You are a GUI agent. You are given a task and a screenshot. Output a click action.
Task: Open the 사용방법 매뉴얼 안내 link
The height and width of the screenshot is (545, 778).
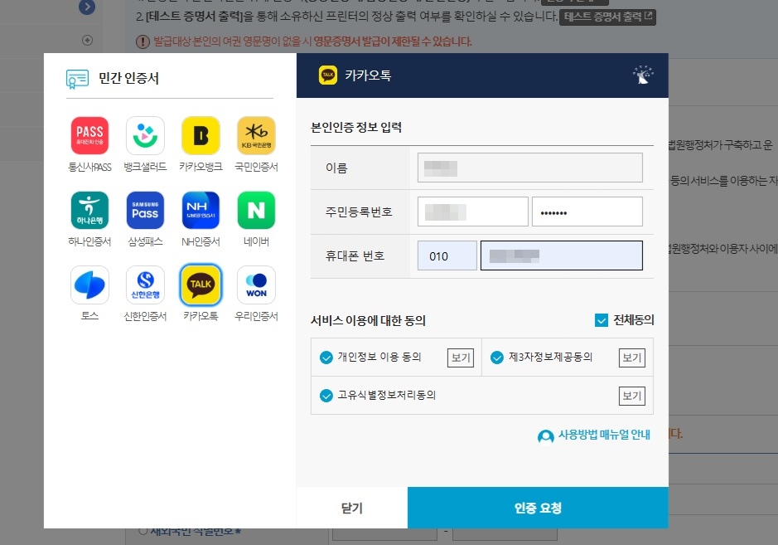[604, 435]
